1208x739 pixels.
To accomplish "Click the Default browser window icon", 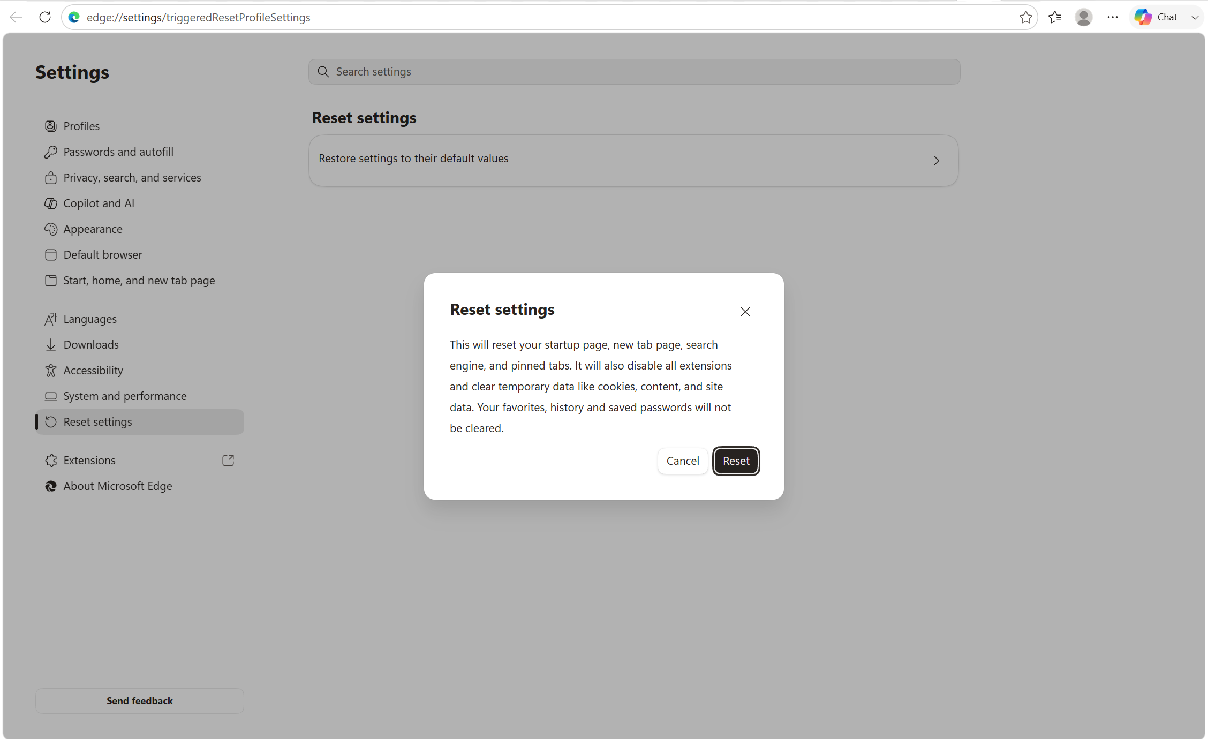I will [51, 255].
